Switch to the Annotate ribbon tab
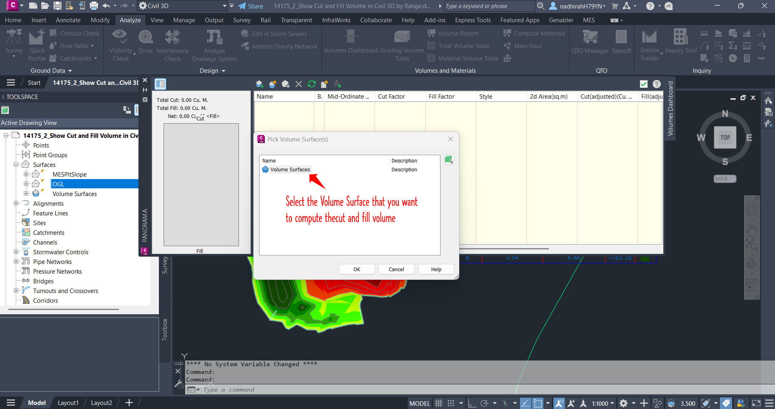 pyautogui.click(x=68, y=20)
